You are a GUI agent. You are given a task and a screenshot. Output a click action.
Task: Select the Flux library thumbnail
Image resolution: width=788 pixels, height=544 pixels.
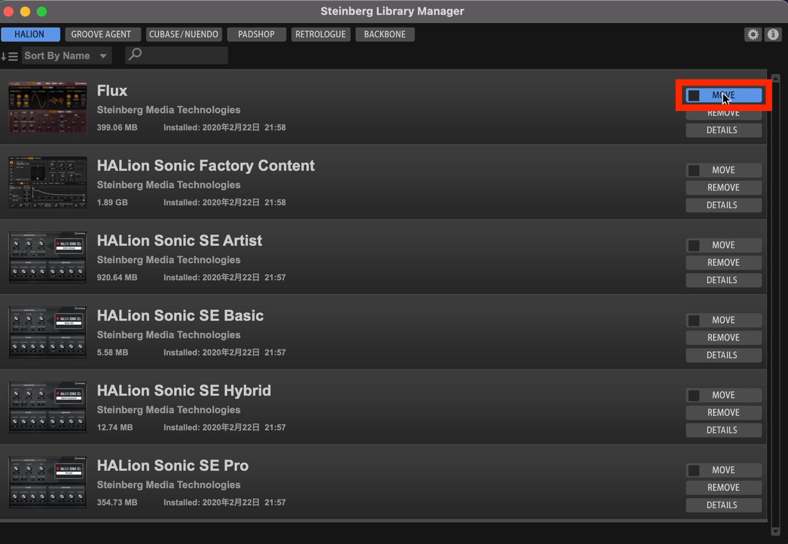point(48,107)
